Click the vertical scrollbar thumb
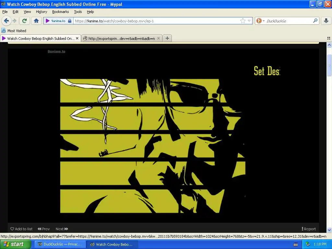 tap(329, 65)
